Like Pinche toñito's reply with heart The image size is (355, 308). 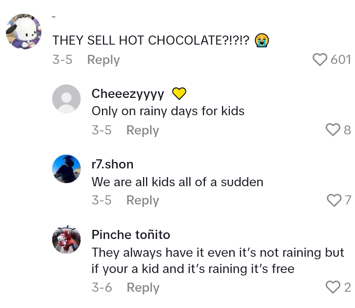pyautogui.click(x=333, y=288)
